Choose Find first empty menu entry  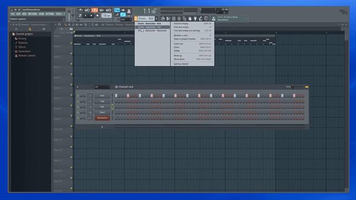[192, 23]
